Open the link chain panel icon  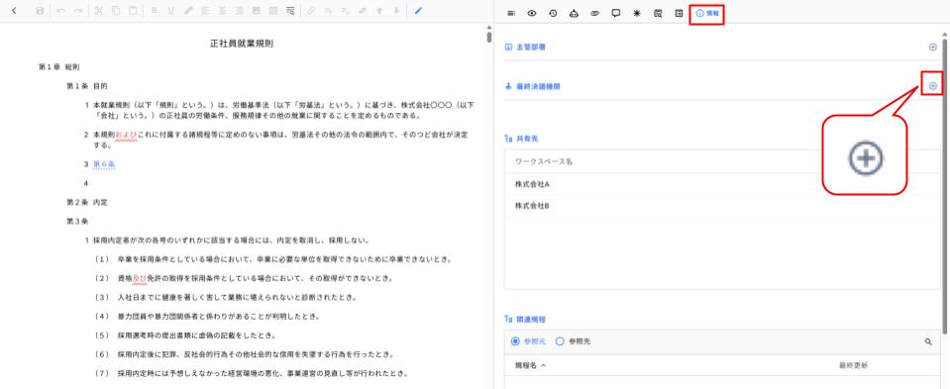595,13
